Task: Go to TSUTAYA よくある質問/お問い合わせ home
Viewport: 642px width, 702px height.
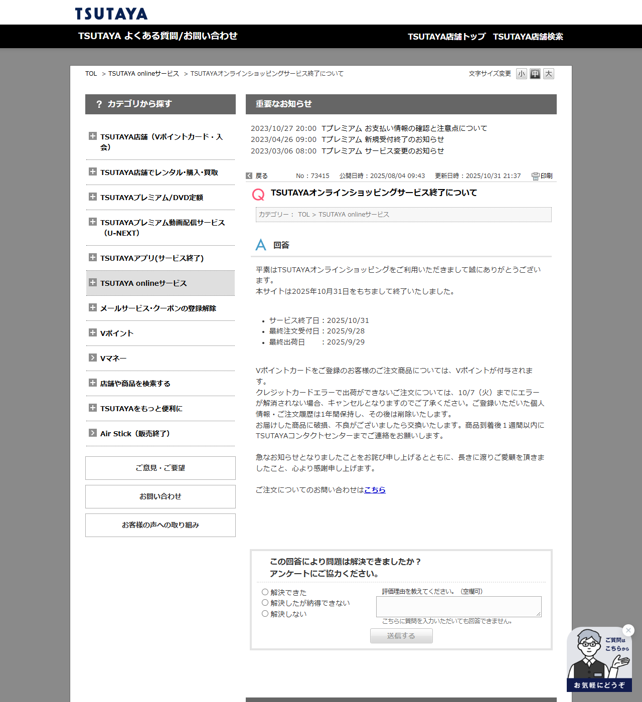Action: [x=157, y=36]
